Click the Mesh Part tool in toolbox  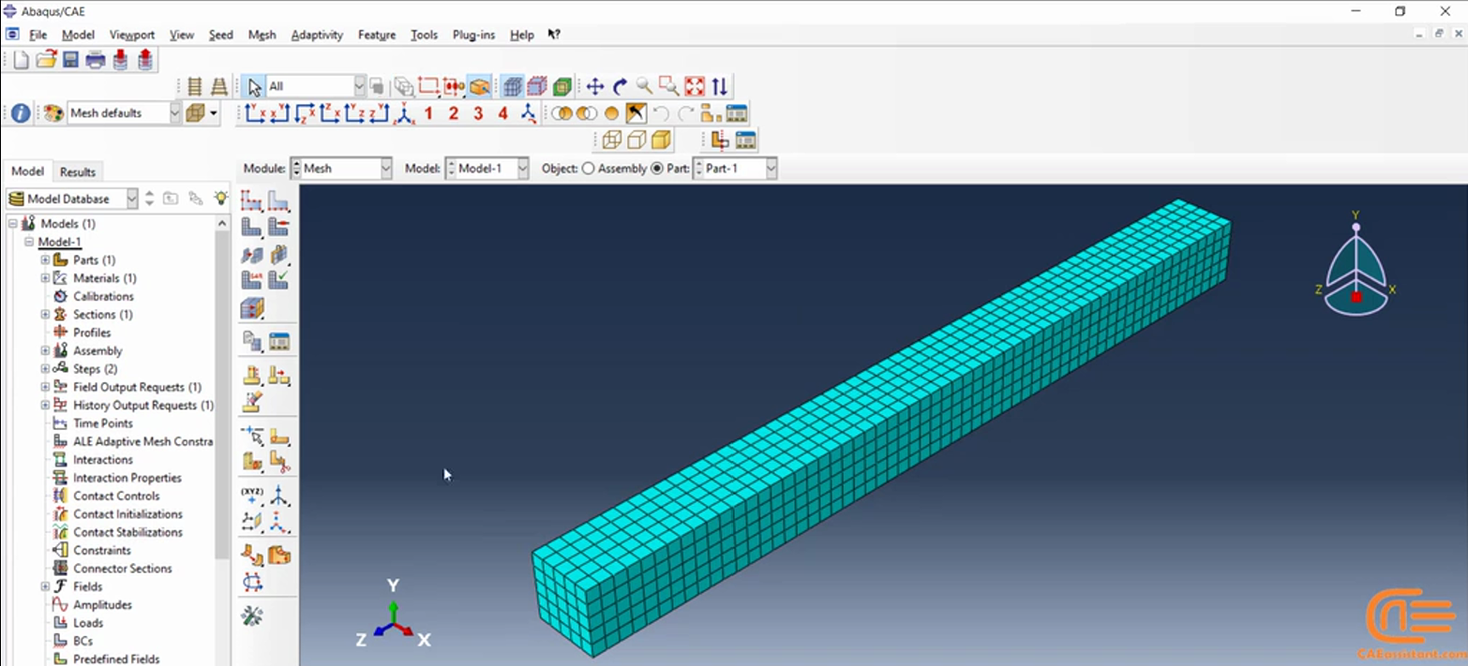click(x=252, y=227)
